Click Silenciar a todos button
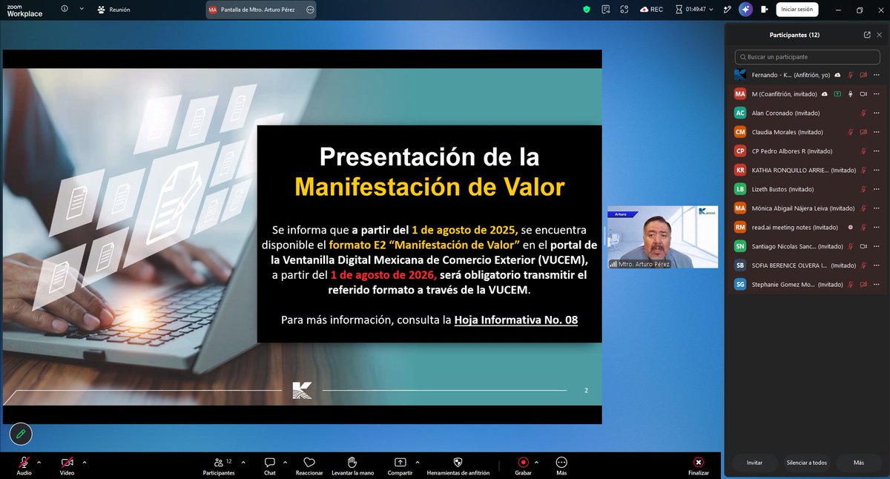Image resolution: width=890 pixels, height=479 pixels. point(807,462)
